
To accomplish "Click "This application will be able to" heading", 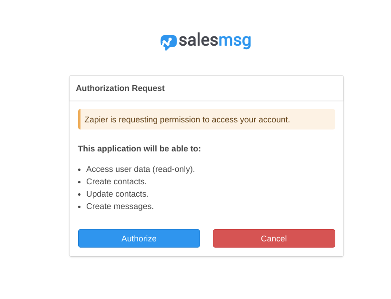I will coord(139,149).
